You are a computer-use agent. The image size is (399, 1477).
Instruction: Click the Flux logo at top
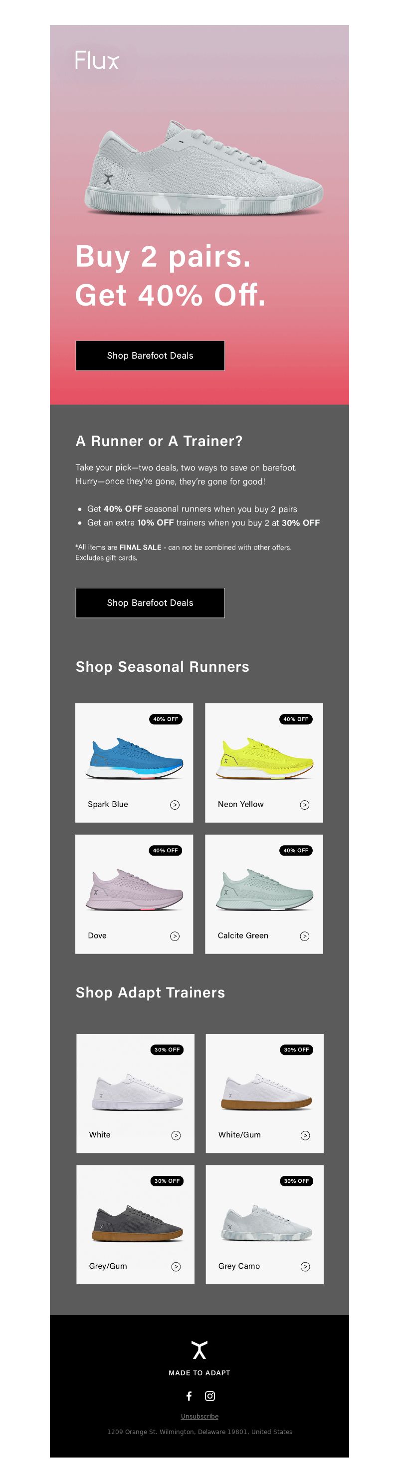97,60
